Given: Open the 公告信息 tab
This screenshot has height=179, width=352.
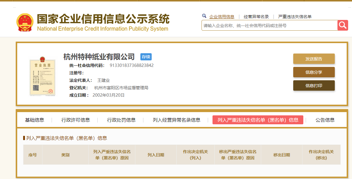Looking at the screenshot, I should (x=325, y=120).
